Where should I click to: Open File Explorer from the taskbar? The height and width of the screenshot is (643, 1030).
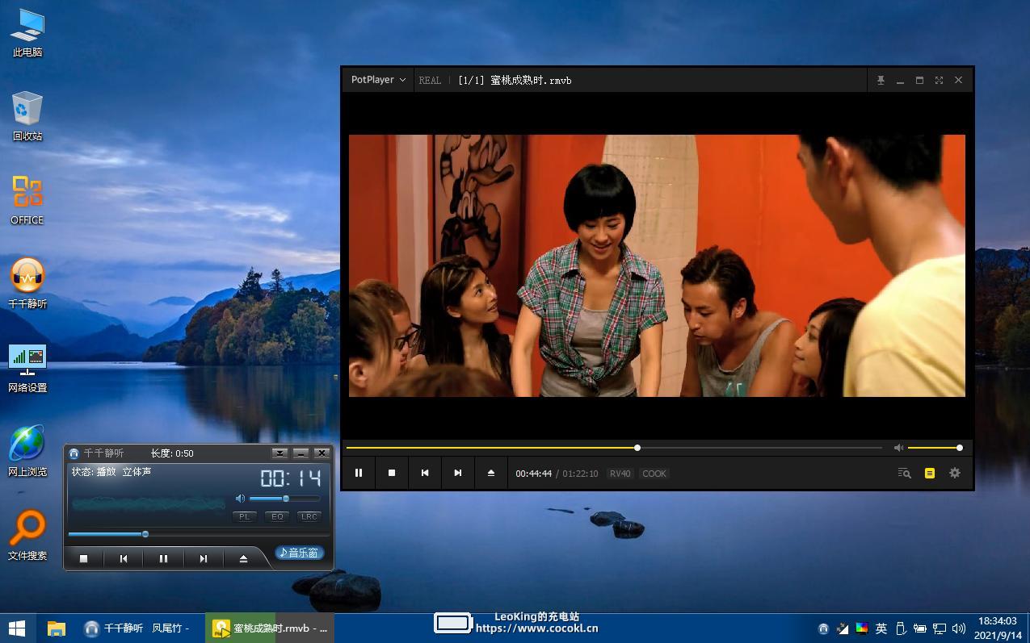pos(56,628)
